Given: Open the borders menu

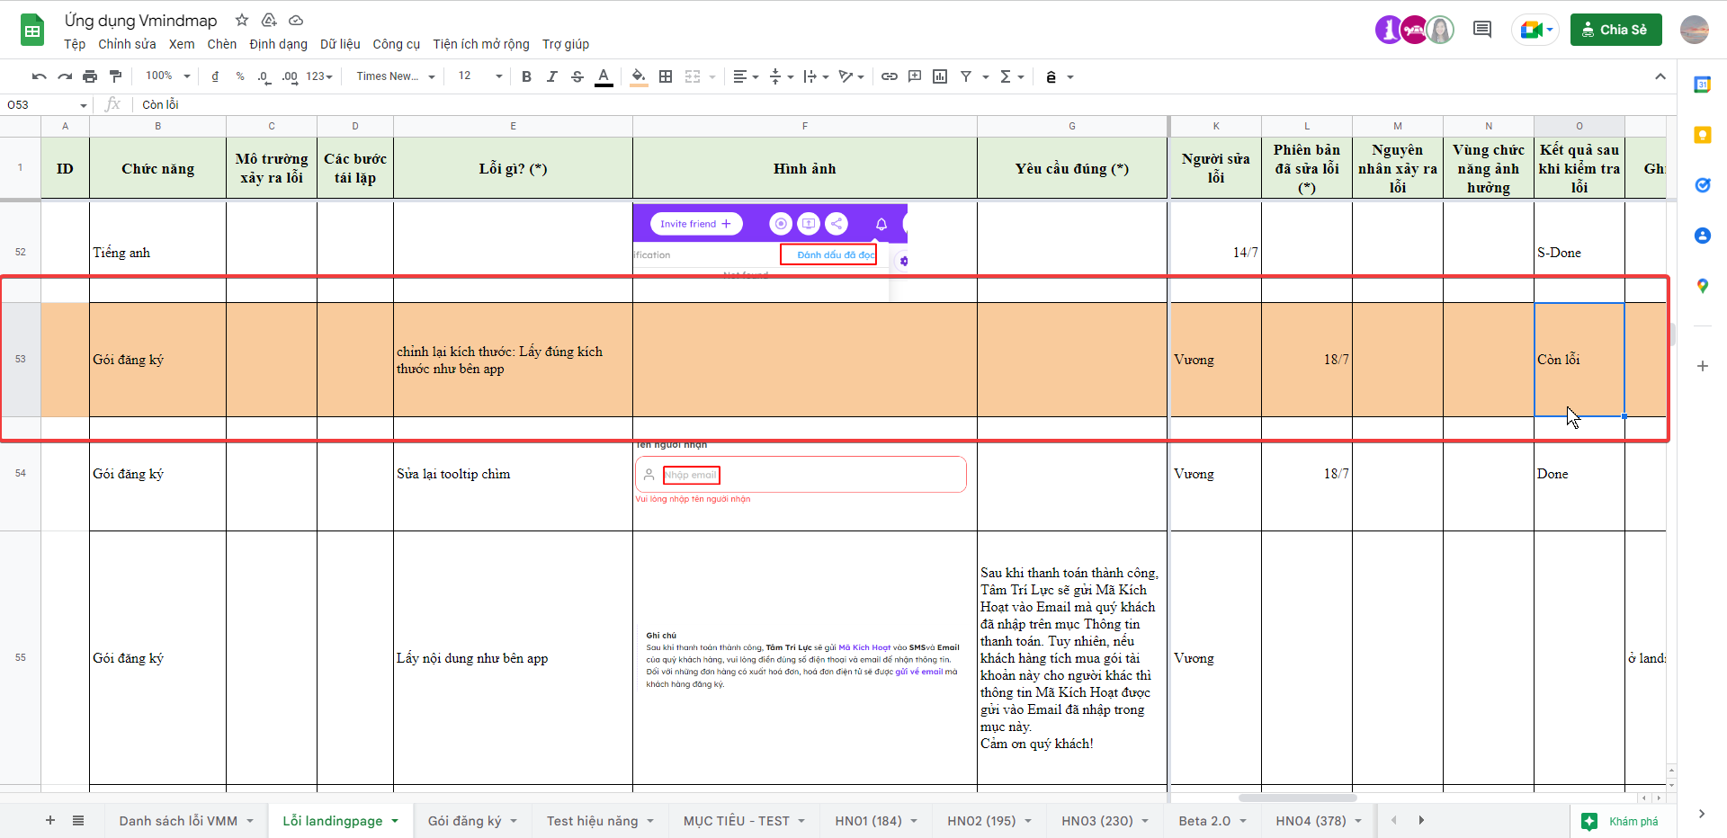Looking at the screenshot, I should (x=666, y=76).
